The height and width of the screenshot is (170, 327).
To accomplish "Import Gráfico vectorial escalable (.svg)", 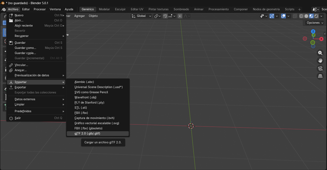I will pos(98,123).
